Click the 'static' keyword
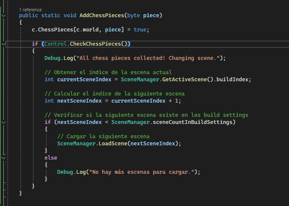Screen dimensions: 289x206 click(x=51, y=15)
